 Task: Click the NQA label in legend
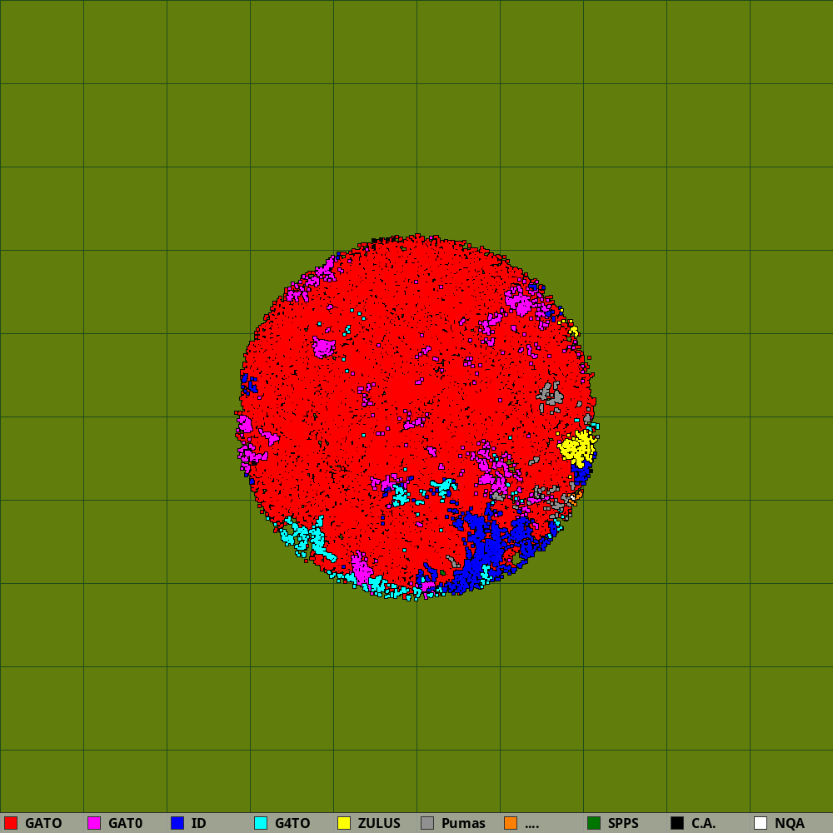point(790,823)
